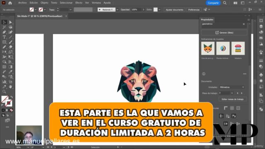
Task: Select the Artboard tool
Action: point(10,82)
